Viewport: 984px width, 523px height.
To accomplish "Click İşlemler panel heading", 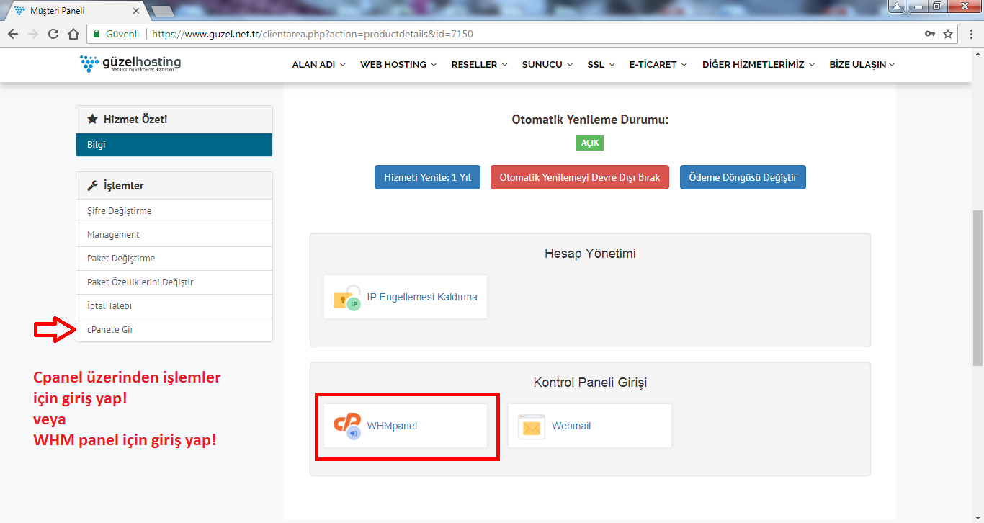I will 174,186.
